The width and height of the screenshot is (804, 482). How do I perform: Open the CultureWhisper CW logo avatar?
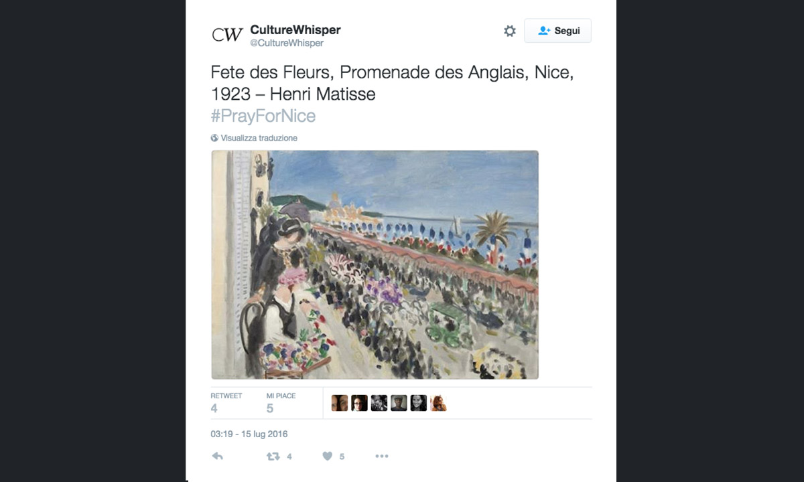pos(227,35)
